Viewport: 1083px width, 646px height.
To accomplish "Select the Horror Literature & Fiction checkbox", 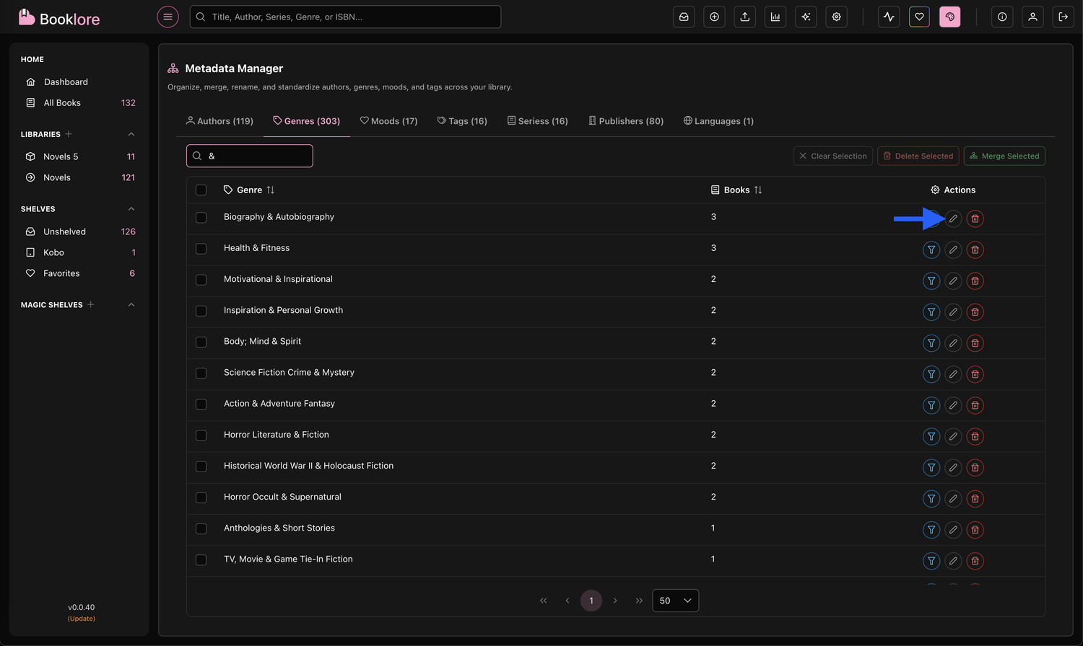I will tap(201, 435).
